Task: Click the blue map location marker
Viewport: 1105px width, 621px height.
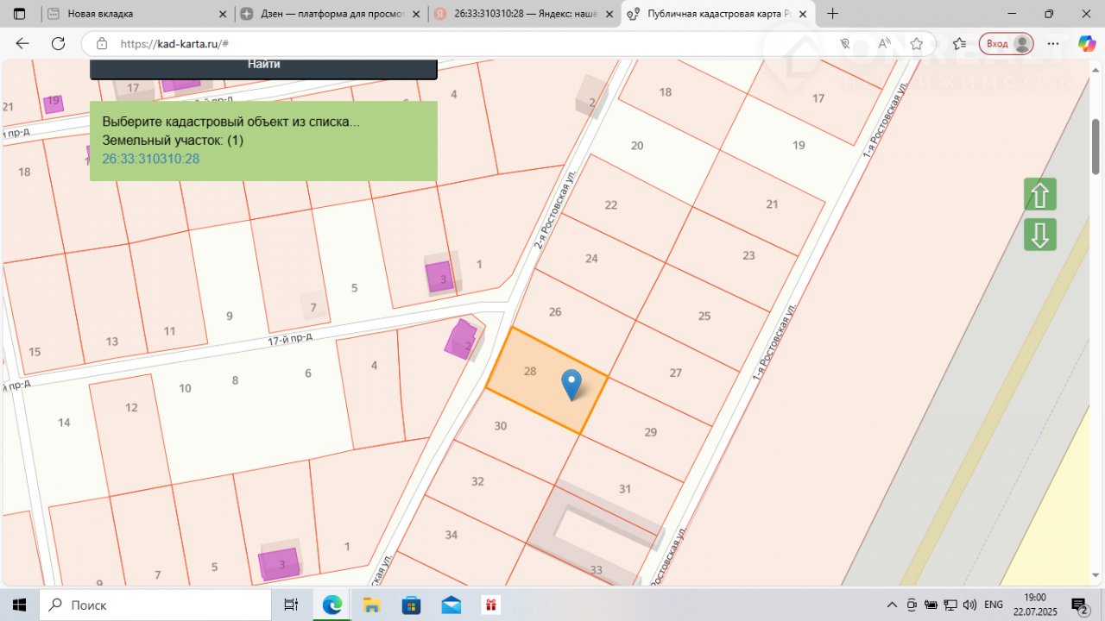Action: coord(571,382)
